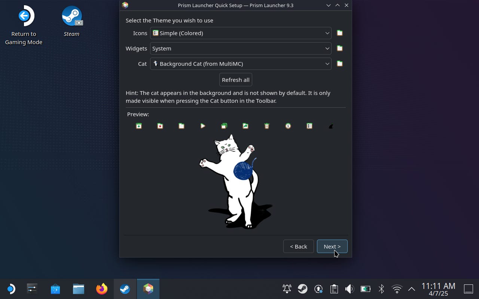Click the export folder preview icon
This screenshot has width=479, height=299.
[245, 126]
